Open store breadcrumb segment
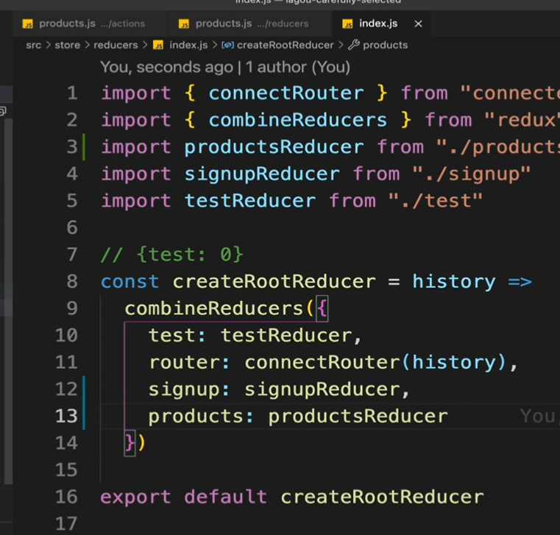This screenshot has width=560, height=535. (x=67, y=45)
